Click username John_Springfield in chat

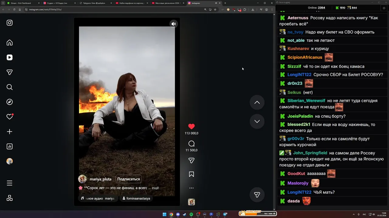[310, 153]
